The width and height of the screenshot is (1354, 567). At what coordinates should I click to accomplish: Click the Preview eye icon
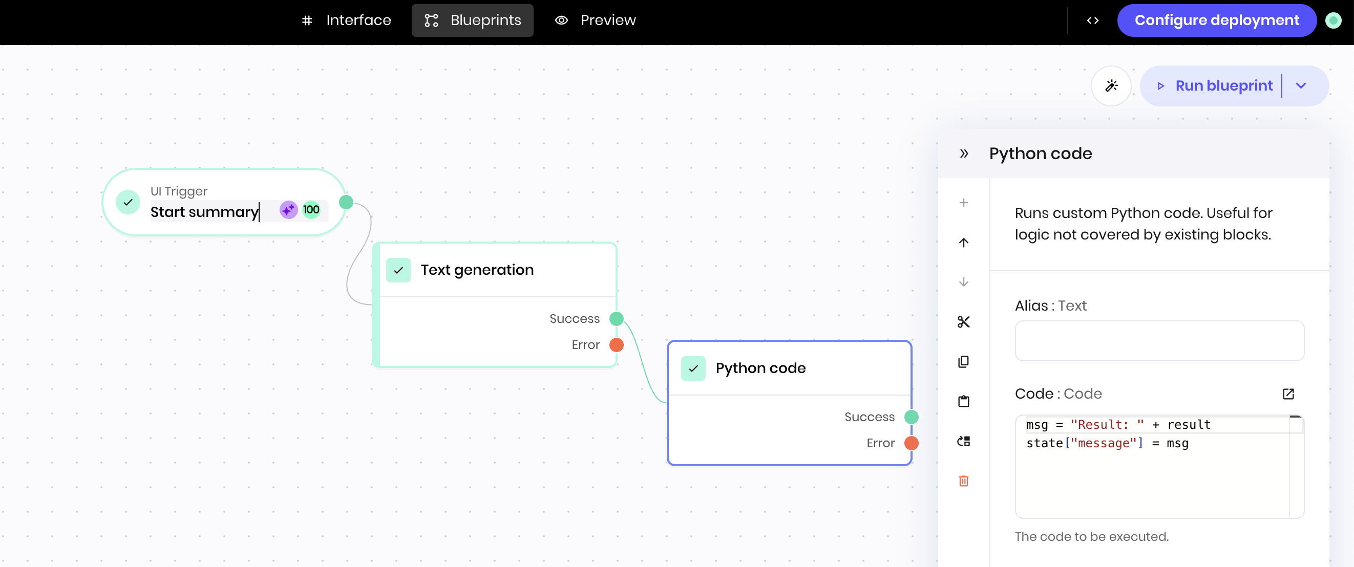pyautogui.click(x=561, y=20)
